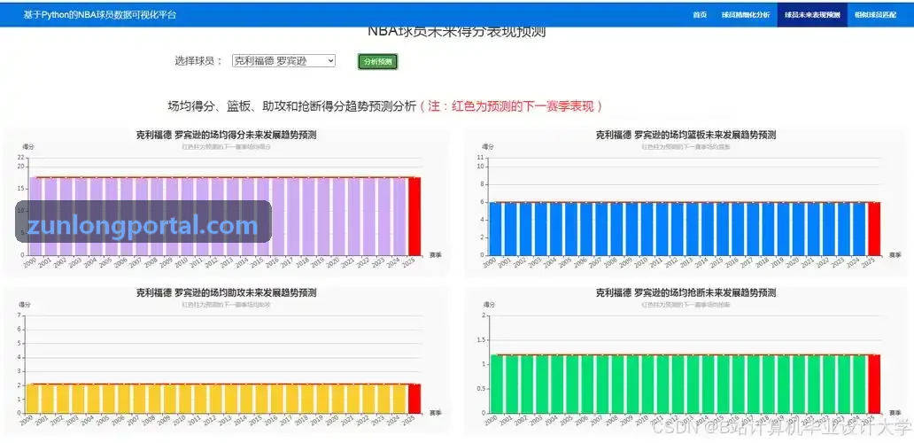Click the 7 y-axis label in 场均助攻 chart
The height and width of the screenshot is (443, 914).
coord(19,315)
